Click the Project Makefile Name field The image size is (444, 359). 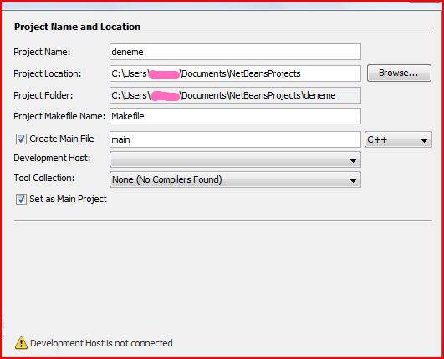point(235,116)
